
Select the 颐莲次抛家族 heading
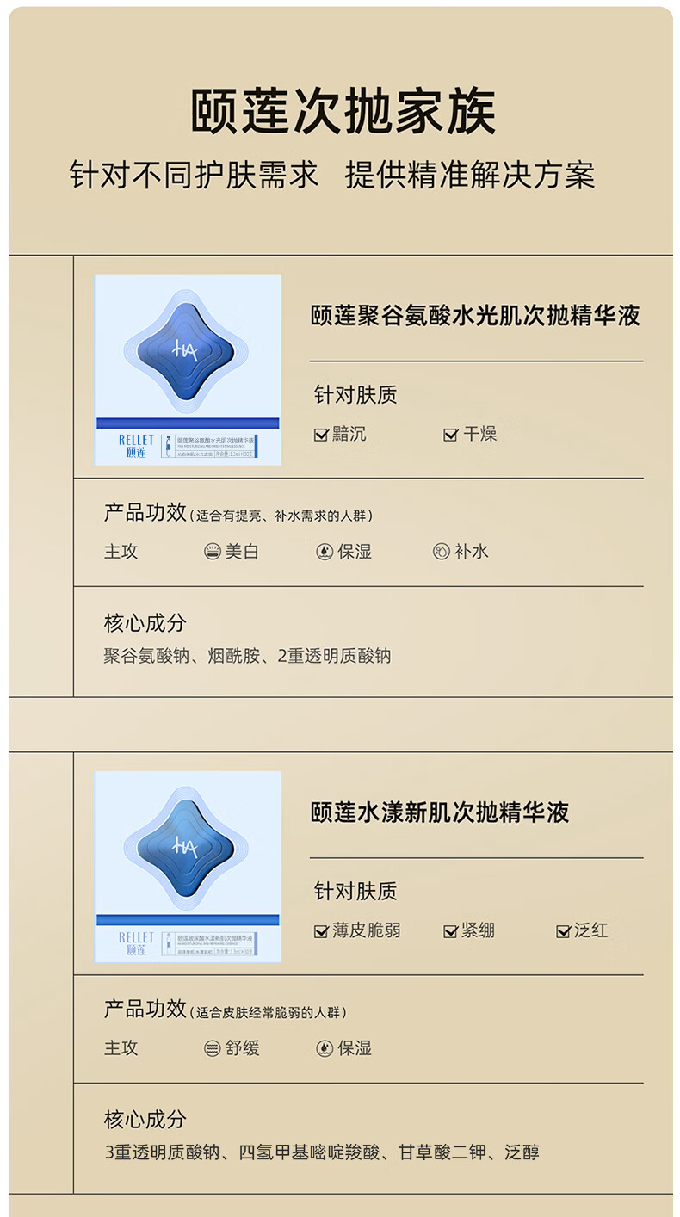point(343,113)
